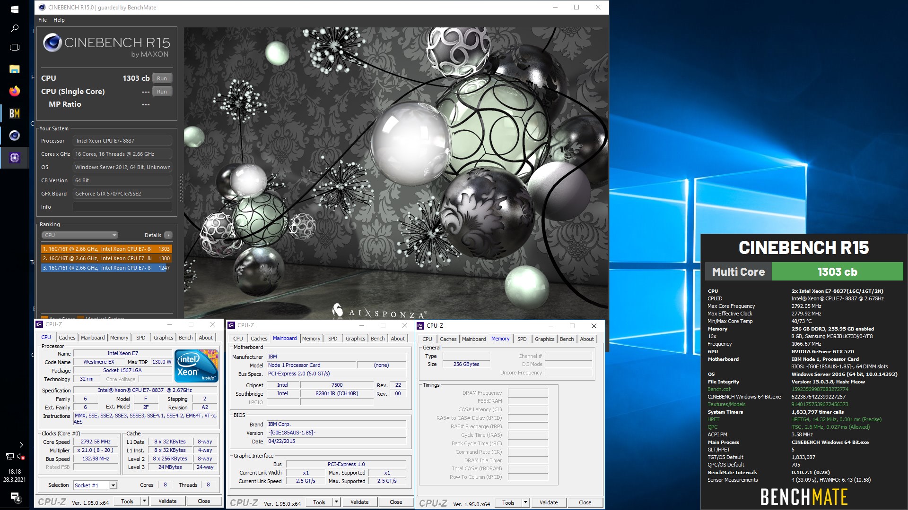The height and width of the screenshot is (510, 908).
Task: Expand the hidden tray icons chevron
Action: [21, 445]
